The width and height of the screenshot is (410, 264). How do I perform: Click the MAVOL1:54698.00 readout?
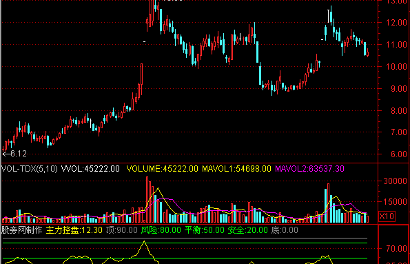(x=236, y=169)
